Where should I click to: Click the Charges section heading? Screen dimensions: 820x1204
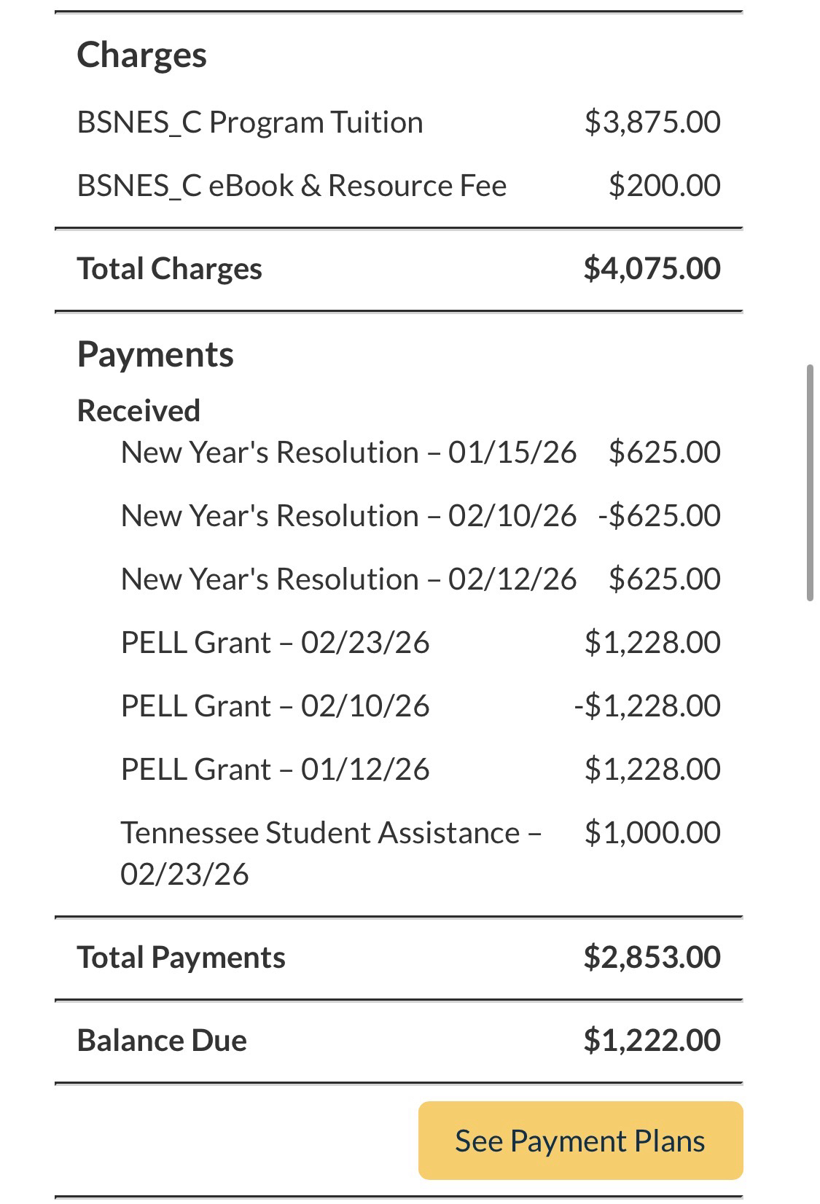click(142, 55)
